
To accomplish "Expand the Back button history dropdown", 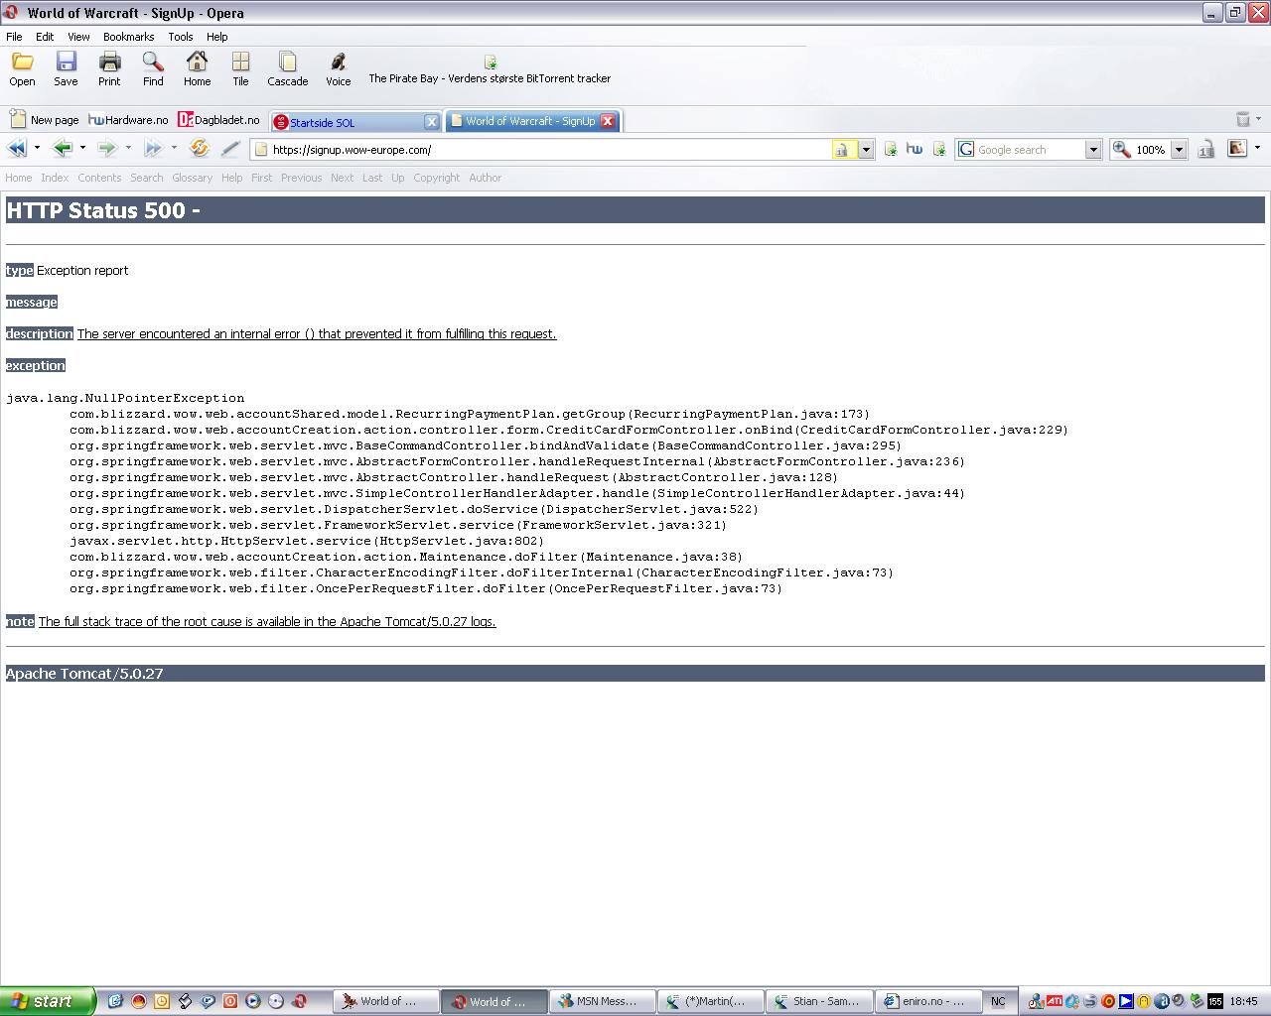I will [x=82, y=149].
